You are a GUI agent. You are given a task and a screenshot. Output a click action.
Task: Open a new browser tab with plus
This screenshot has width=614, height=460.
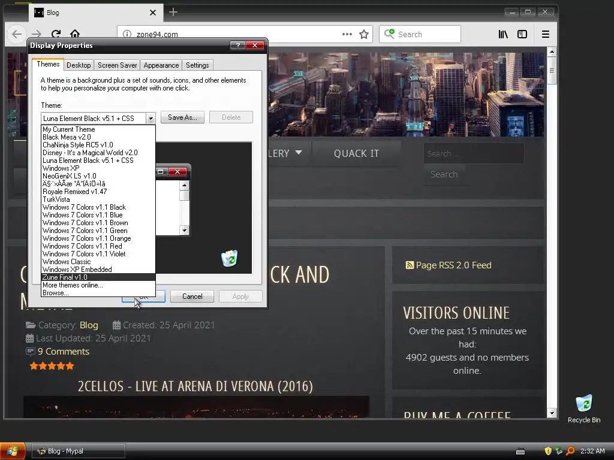pyautogui.click(x=173, y=12)
